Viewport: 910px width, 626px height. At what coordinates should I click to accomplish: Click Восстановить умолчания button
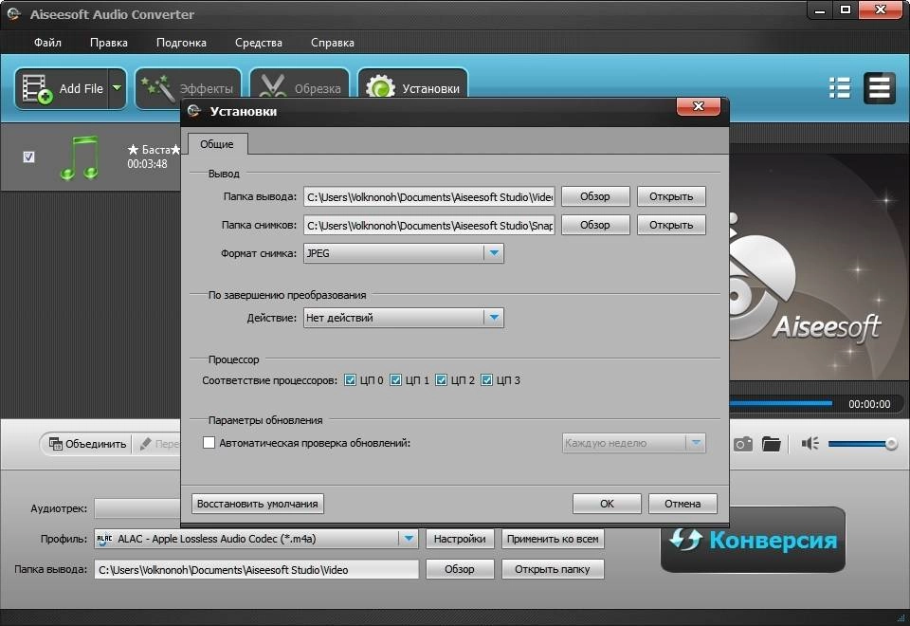pyautogui.click(x=258, y=504)
